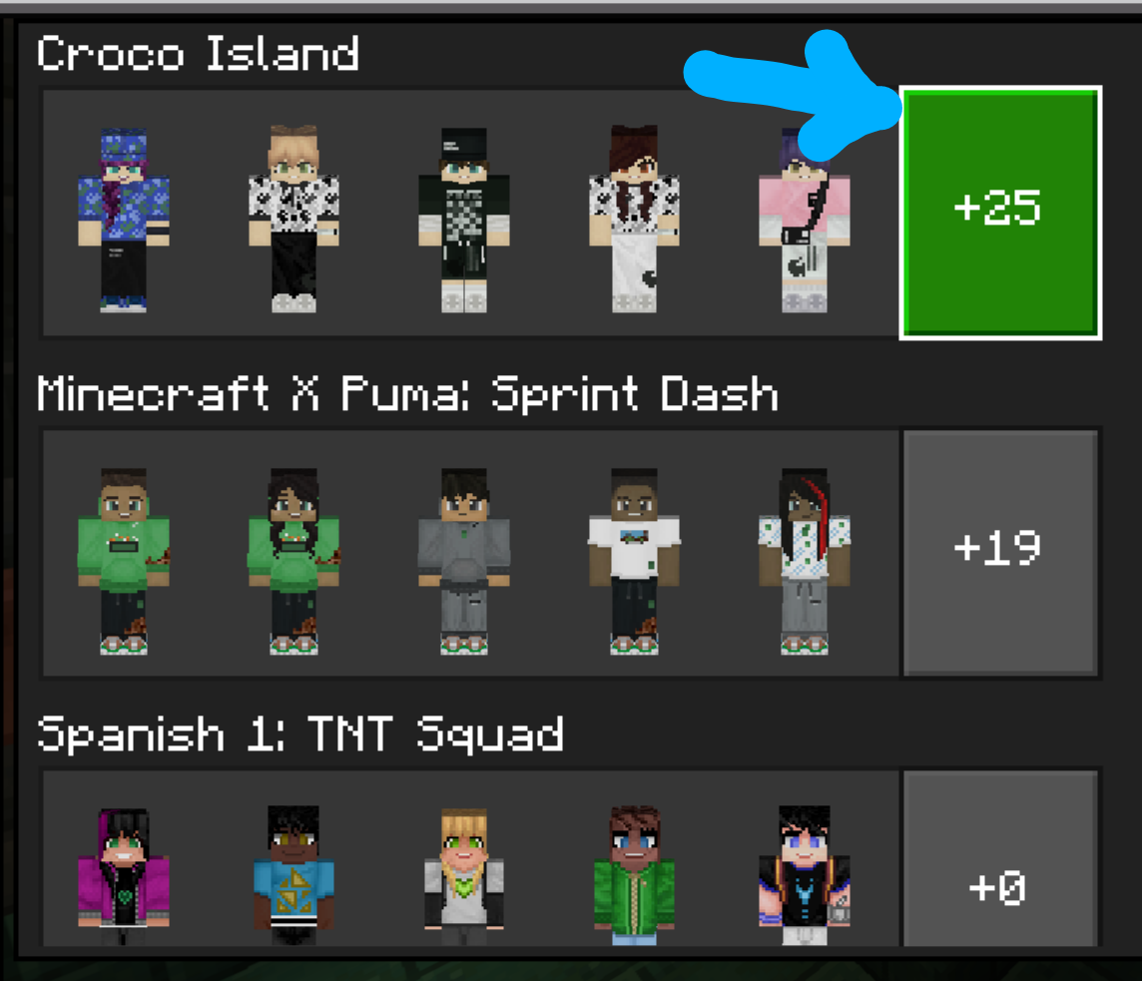This screenshot has width=1142, height=981.
Task: Select the magenta jacket TNT Squad skin
Action: (x=124, y=876)
